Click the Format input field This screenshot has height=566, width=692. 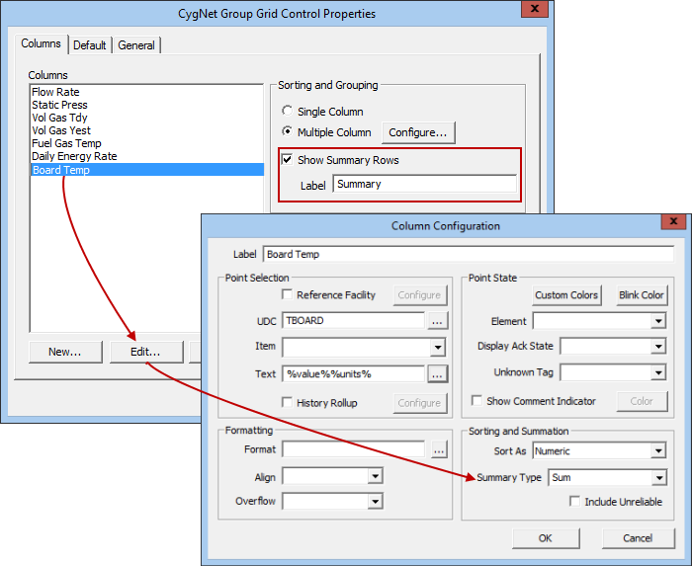click(354, 449)
